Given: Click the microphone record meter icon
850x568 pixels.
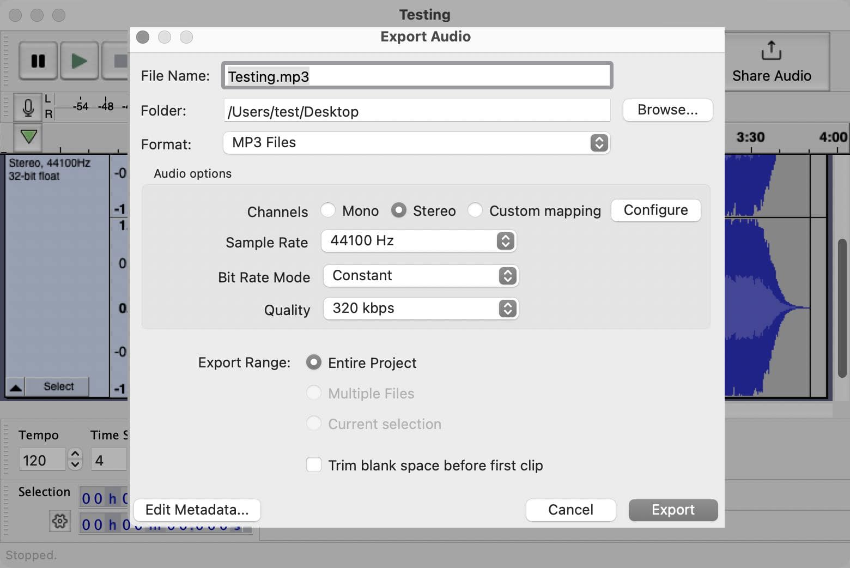Looking at the screenshot, I should tap(28, 107).
